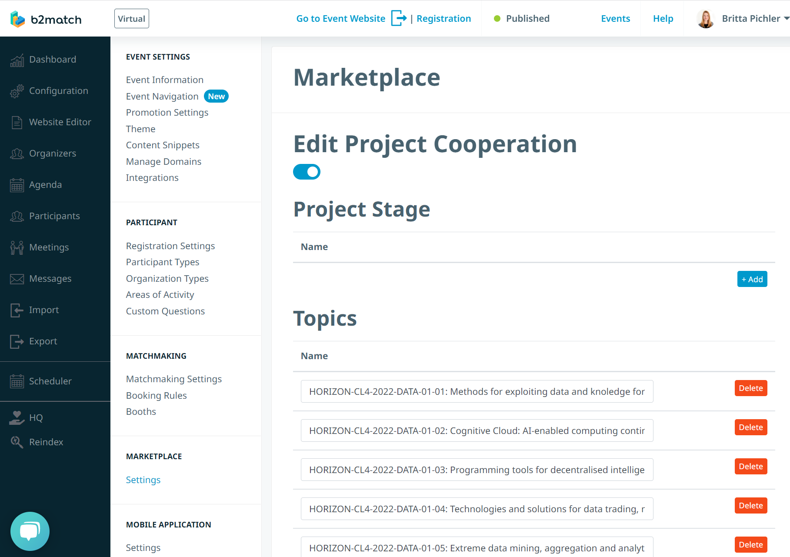Click the Participants people icon
The width and height of the screenshot is (790, 557).
pos(17,216)
